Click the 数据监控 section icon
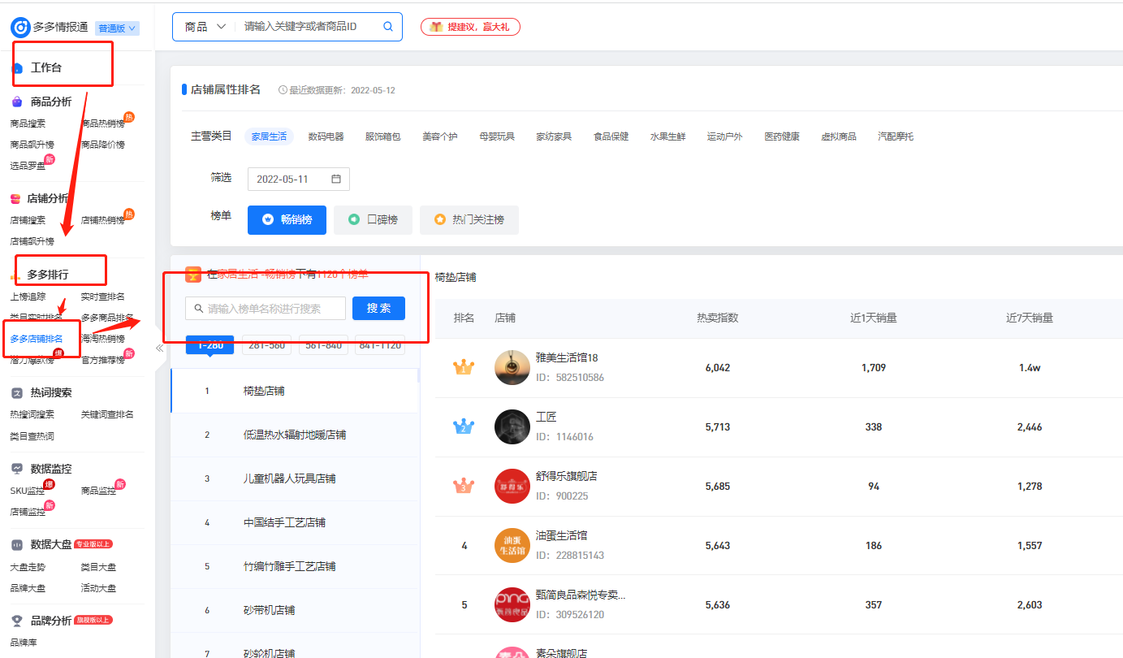Viewport: 1123px width, 658px height. (16, 469)
